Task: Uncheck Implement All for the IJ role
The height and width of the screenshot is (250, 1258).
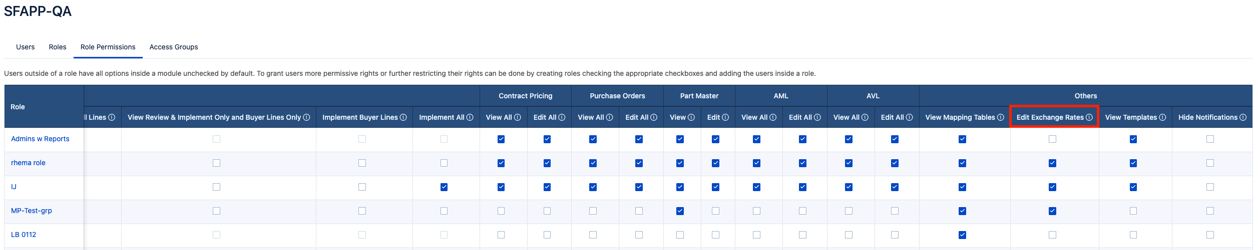Action: pyautogui.click(x=444, y=187)
